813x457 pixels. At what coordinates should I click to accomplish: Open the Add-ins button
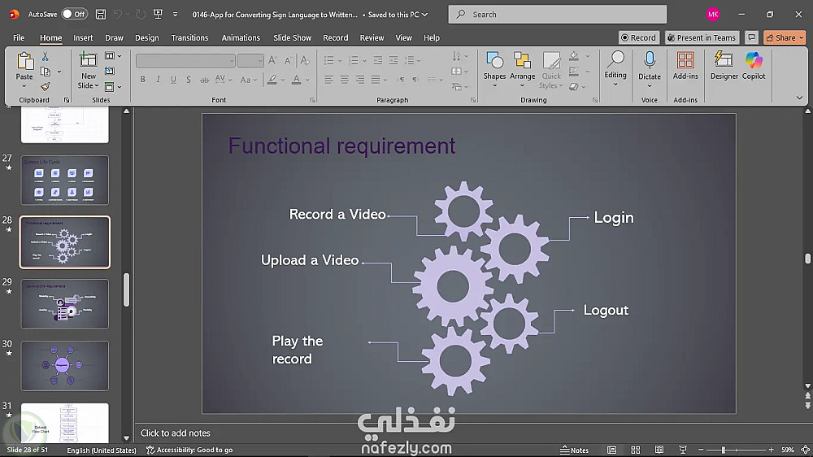click(x=685, y=66)
